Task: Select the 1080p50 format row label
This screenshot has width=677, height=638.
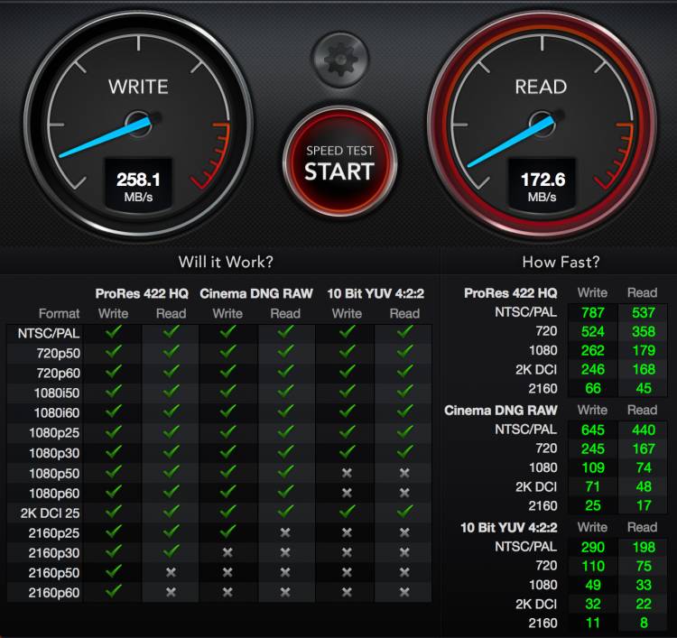Action: pos(54,473)
